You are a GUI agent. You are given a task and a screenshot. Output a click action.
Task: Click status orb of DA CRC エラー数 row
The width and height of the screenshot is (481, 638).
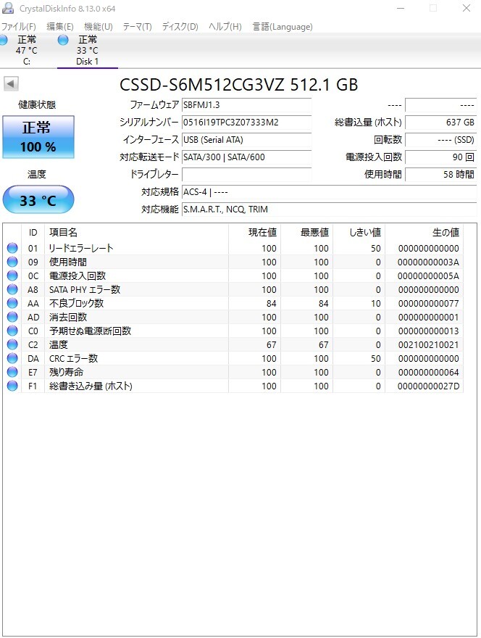(x=12, y=358)
